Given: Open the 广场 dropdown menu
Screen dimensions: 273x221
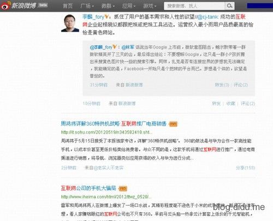Looking at the screenshot, I should tap(87, 6).
